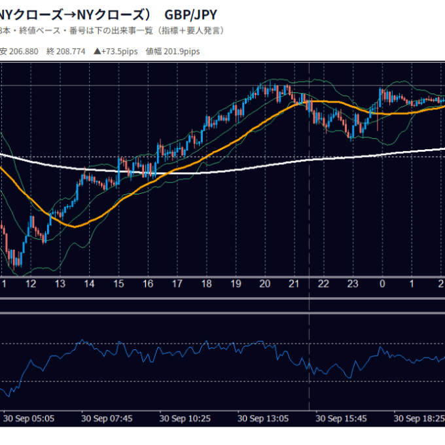The width and height of the screenshot is (445, 445).
Task: Click the subtitle text mentioning 指標＋要人発言
Action: pos(113,30)
